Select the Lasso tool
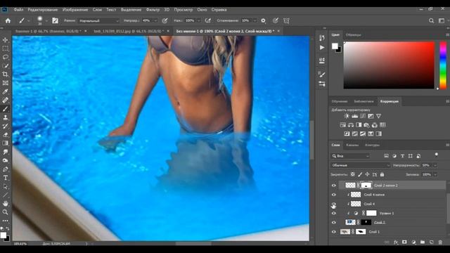 click(x=5, y=57)
